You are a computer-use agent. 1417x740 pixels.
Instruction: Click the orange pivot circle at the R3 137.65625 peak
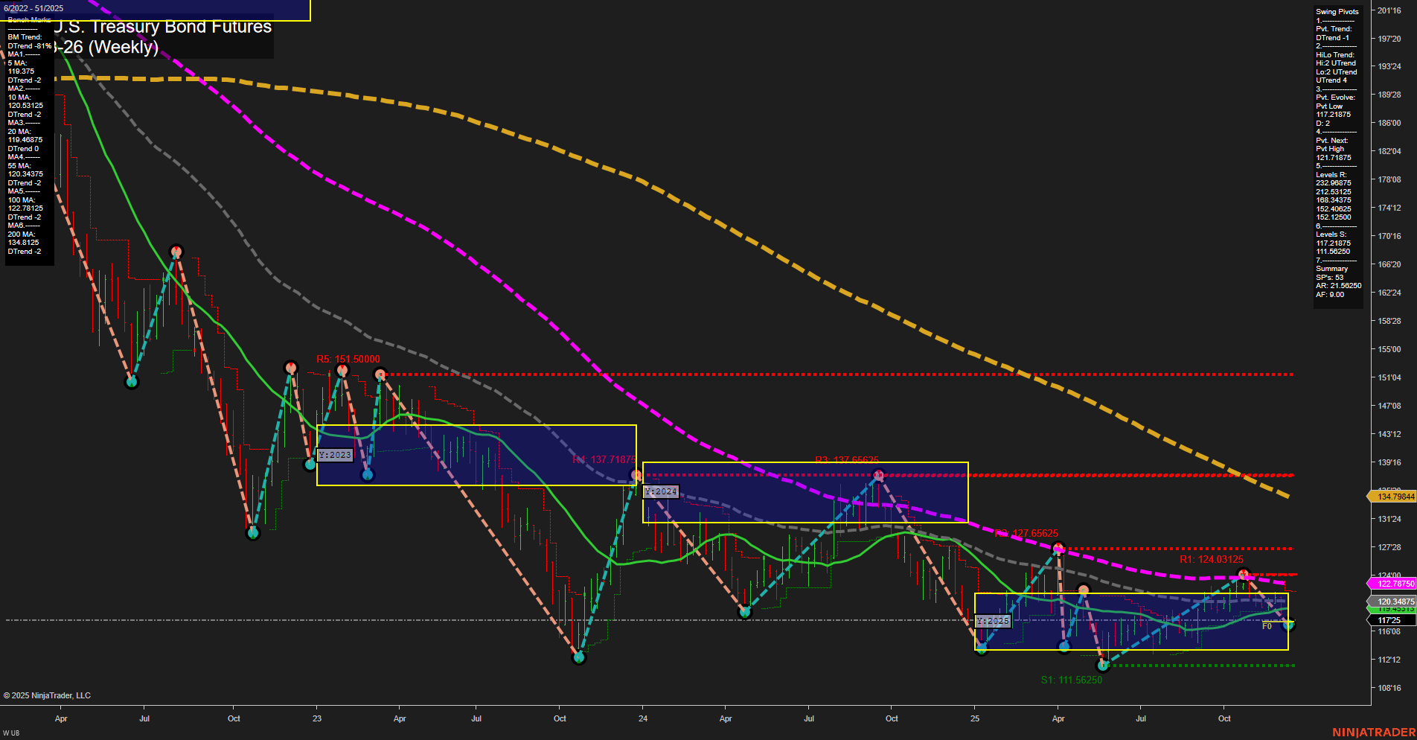point(879,476)
